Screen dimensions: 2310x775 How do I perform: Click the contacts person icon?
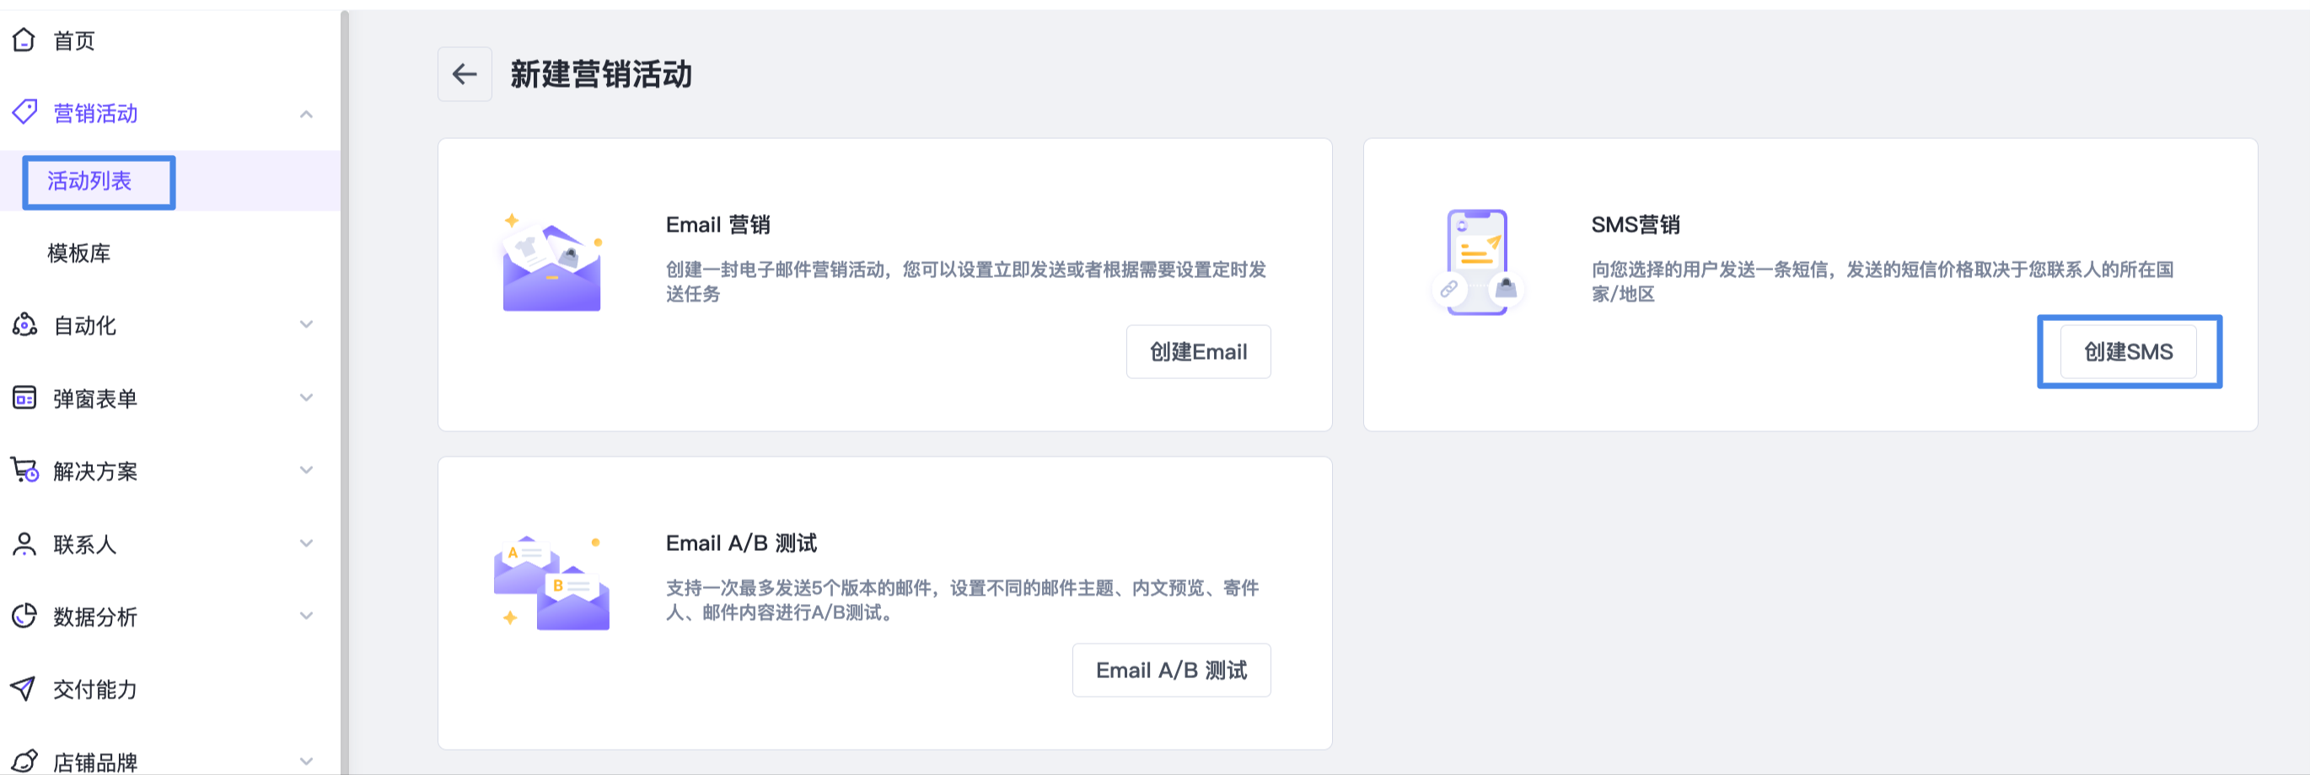pyautogui.click(x=24, y=544)
